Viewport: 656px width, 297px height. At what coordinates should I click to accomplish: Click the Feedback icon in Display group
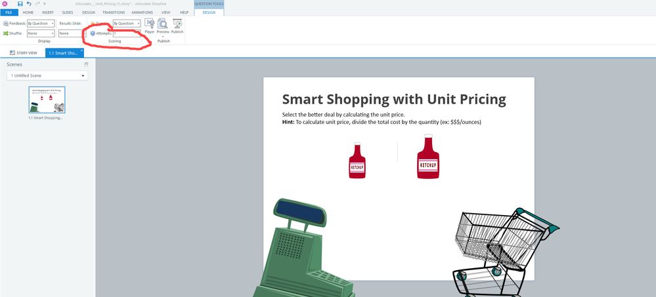coord(5,24)
